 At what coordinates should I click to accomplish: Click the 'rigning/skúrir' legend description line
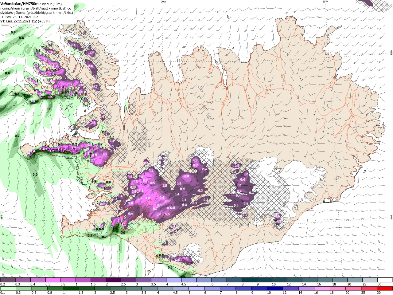[x=36, y=8]
